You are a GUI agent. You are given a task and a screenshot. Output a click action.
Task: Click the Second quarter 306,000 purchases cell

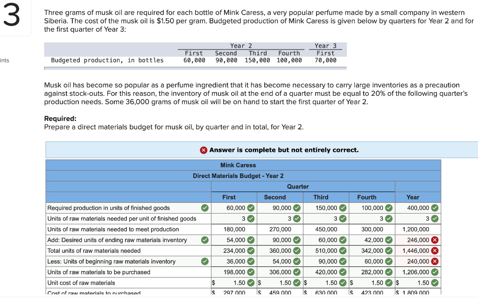280,272
